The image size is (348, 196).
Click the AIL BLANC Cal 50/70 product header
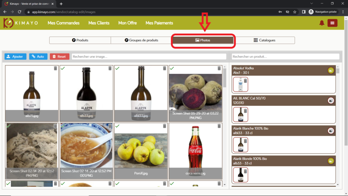coord(284,101)
